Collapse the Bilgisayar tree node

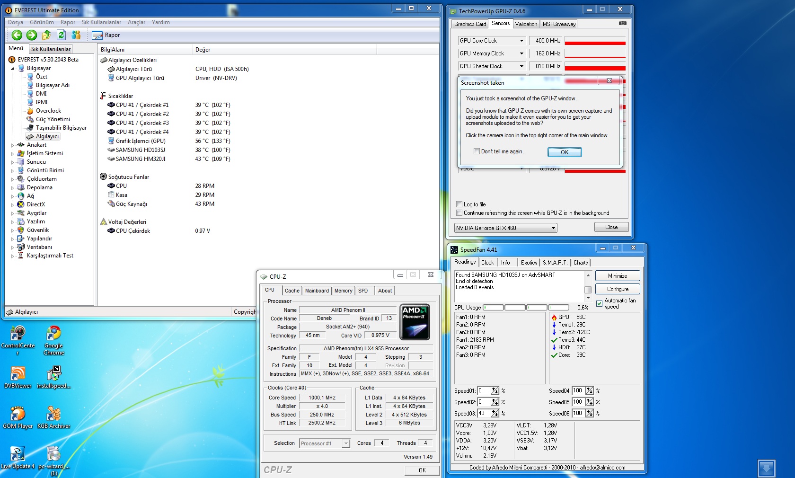[x=13, y=69]
